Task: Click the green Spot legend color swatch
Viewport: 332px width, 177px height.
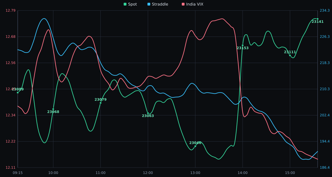Action: [125, 4]
